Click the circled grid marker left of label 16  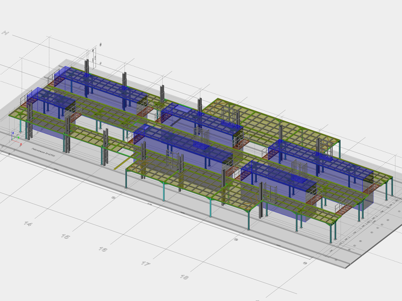[113, 198]
